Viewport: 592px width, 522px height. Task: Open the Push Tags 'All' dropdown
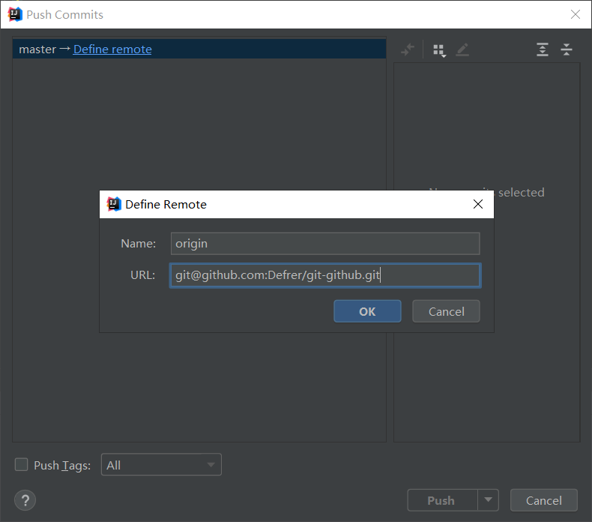coord(161,465)
